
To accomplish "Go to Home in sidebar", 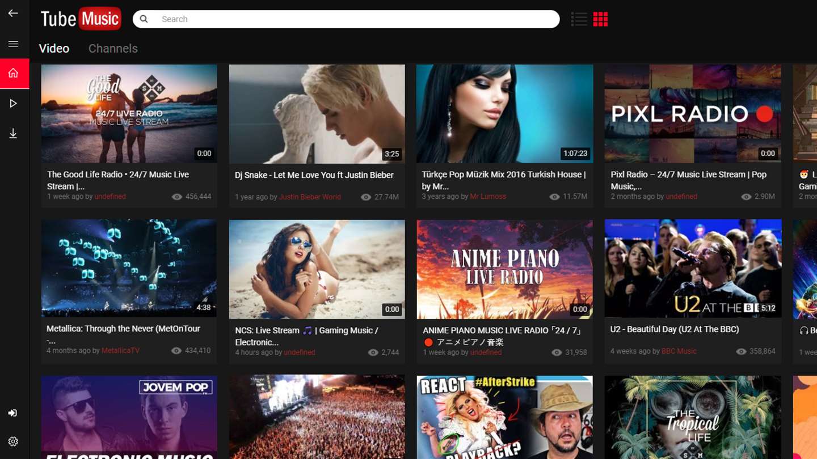I will click(x=14, y=73).
